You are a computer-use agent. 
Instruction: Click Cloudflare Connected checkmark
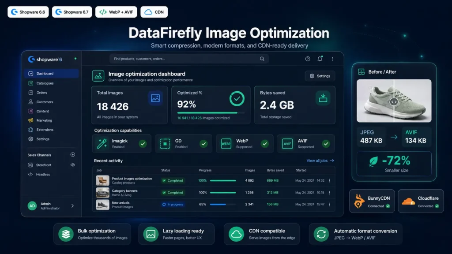437,206
